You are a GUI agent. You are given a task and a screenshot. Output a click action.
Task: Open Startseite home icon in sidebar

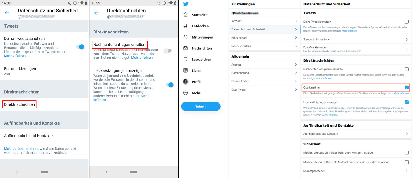pyautogui.click(x=186, y=15)
